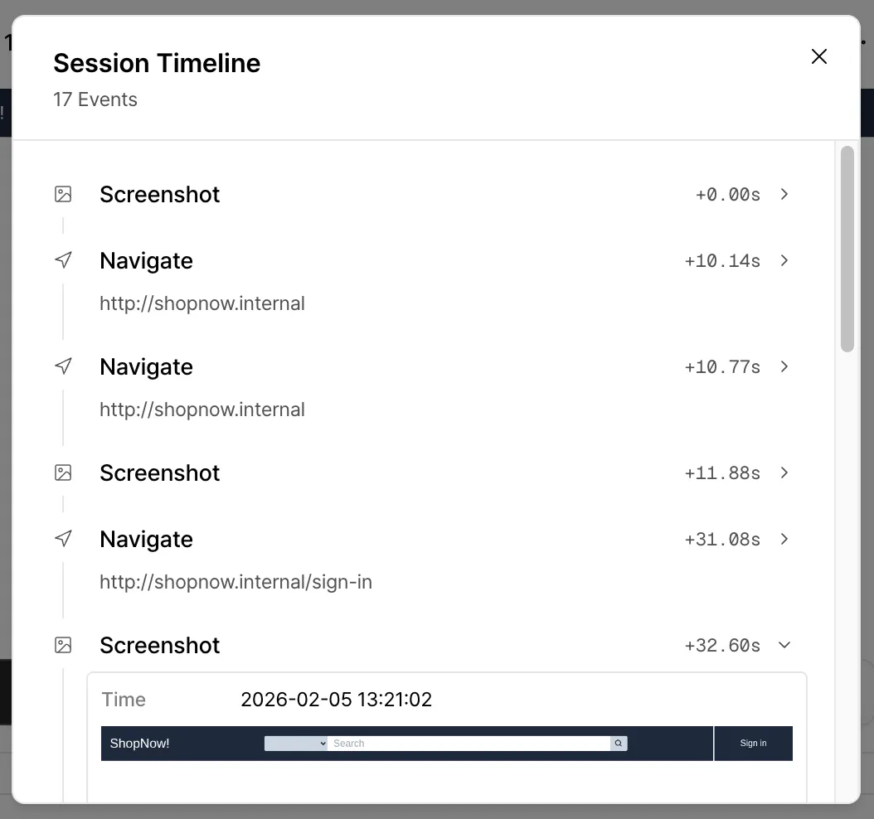Screen dimensions: 874x819
Task: Click the search magnifier icon in the ShopNow preview
Action: 619,744
